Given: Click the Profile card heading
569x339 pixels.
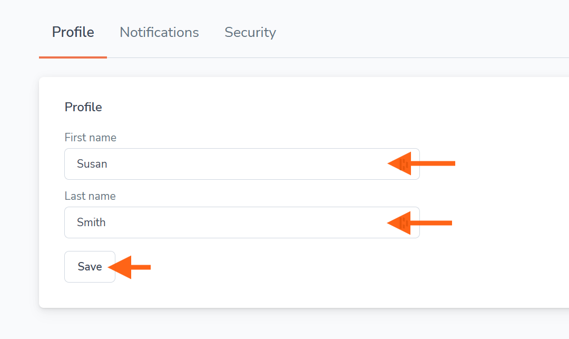Looking at the screenshot, I should click(x=83, y=107).
